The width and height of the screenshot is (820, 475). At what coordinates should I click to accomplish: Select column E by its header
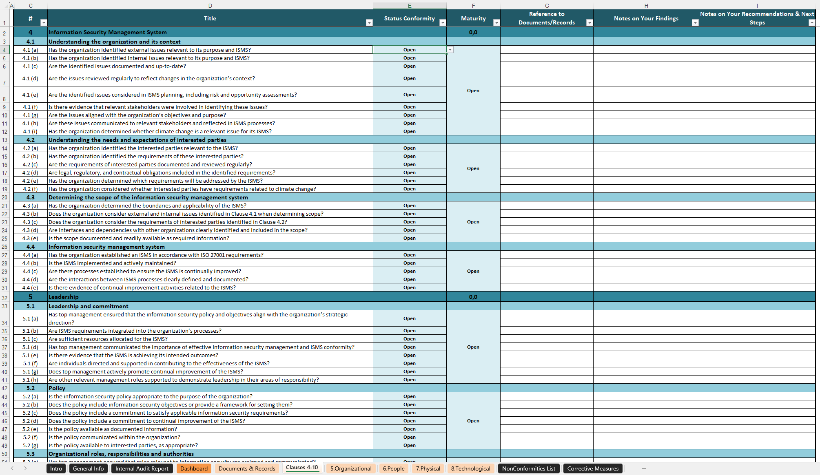(410, 5)
